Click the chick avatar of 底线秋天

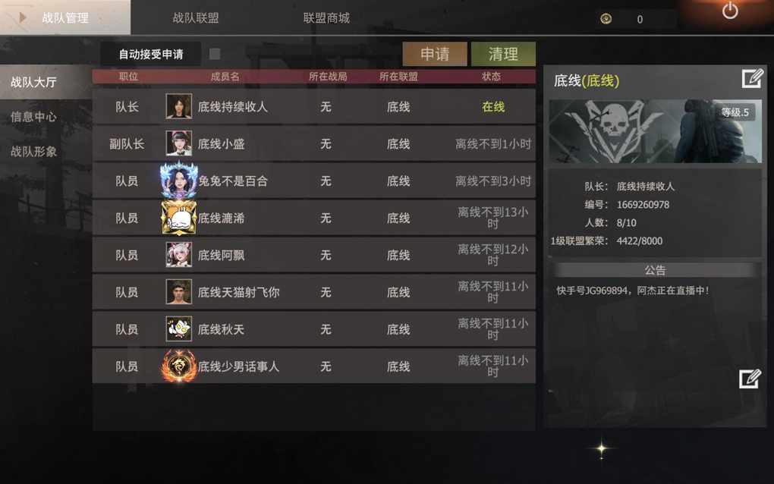(x=178, y=329)
